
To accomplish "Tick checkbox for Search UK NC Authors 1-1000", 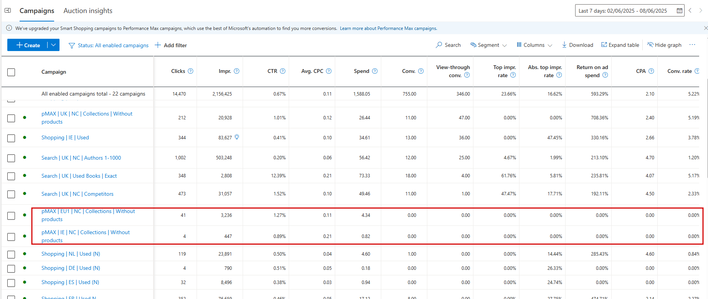I will 11,158.
